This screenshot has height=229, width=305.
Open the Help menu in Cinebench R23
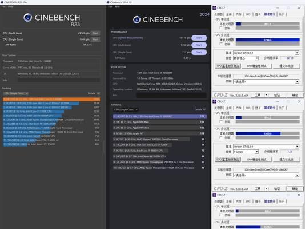coord(10,7)
